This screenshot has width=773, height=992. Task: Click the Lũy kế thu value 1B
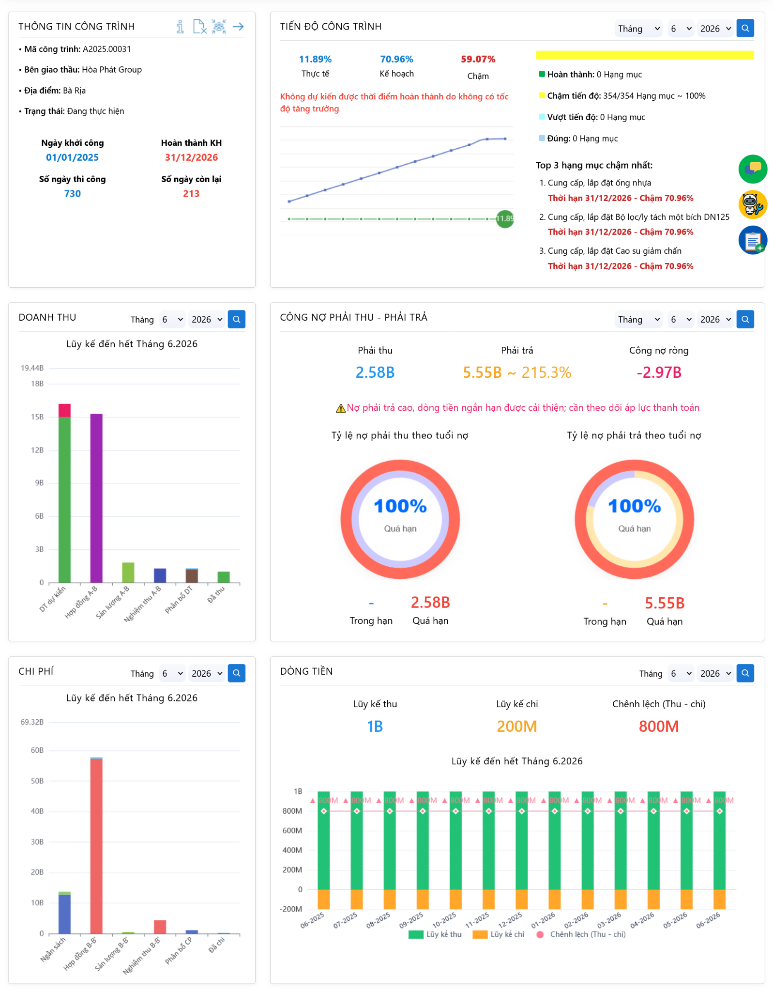(x=375, y=727)
